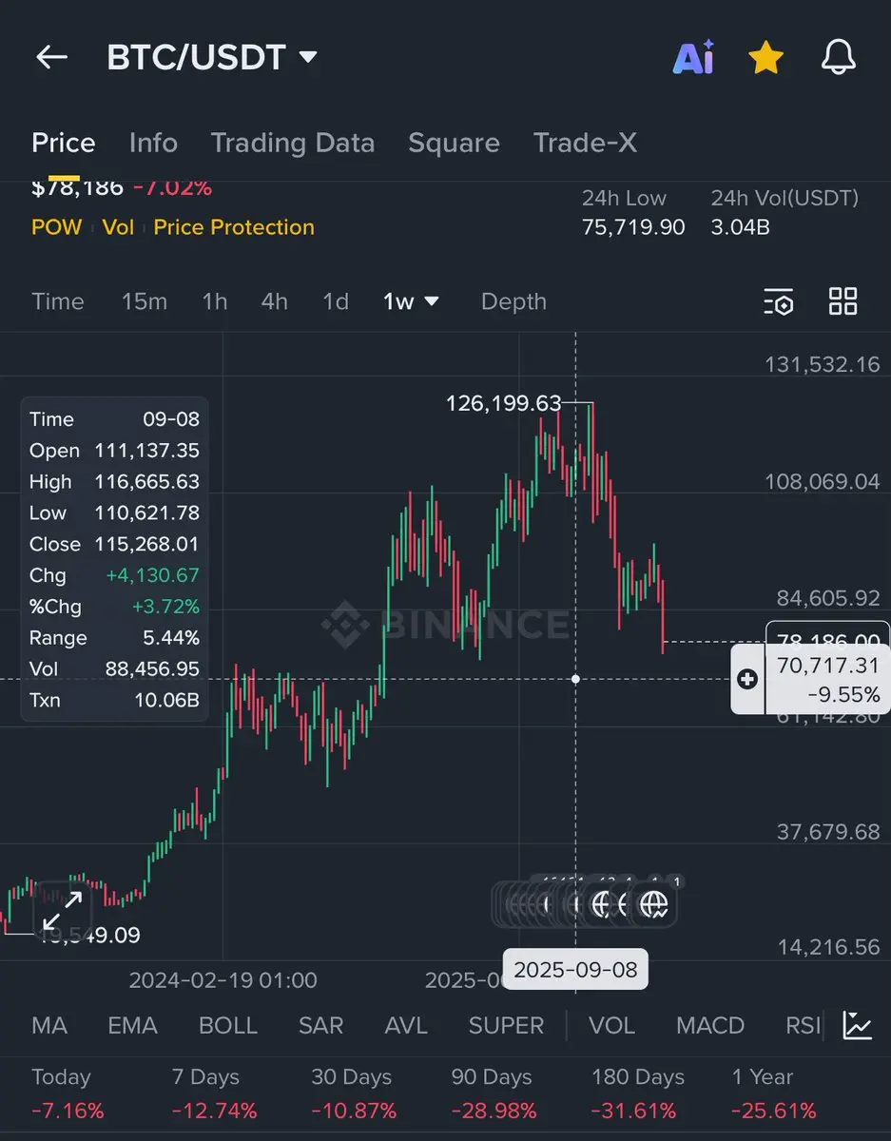
Task: Click the 24h Vol(USDT) 3.04B value
Action: point(741,227)
